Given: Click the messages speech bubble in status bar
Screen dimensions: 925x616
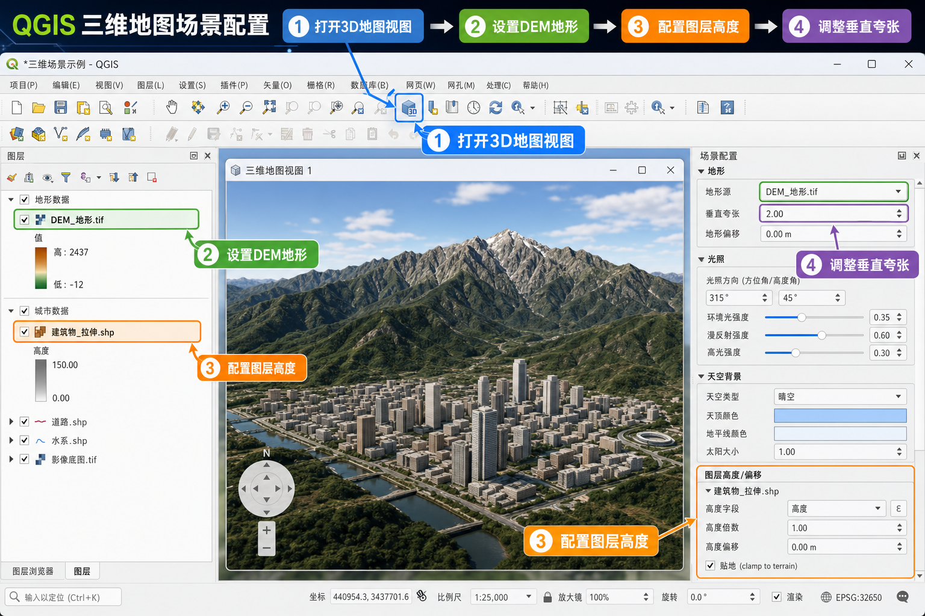Looking at the screenshot, I should pos(903,597).
